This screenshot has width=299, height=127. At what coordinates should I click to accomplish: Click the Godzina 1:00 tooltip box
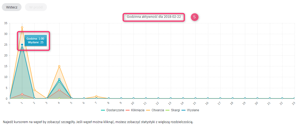point(35,40)
